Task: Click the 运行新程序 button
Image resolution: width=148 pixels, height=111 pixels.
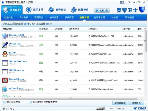Action: coord(120,103)
